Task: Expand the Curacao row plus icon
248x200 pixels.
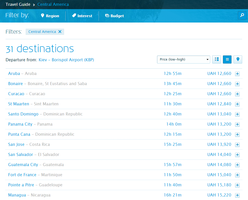Action: pos(237,94)
